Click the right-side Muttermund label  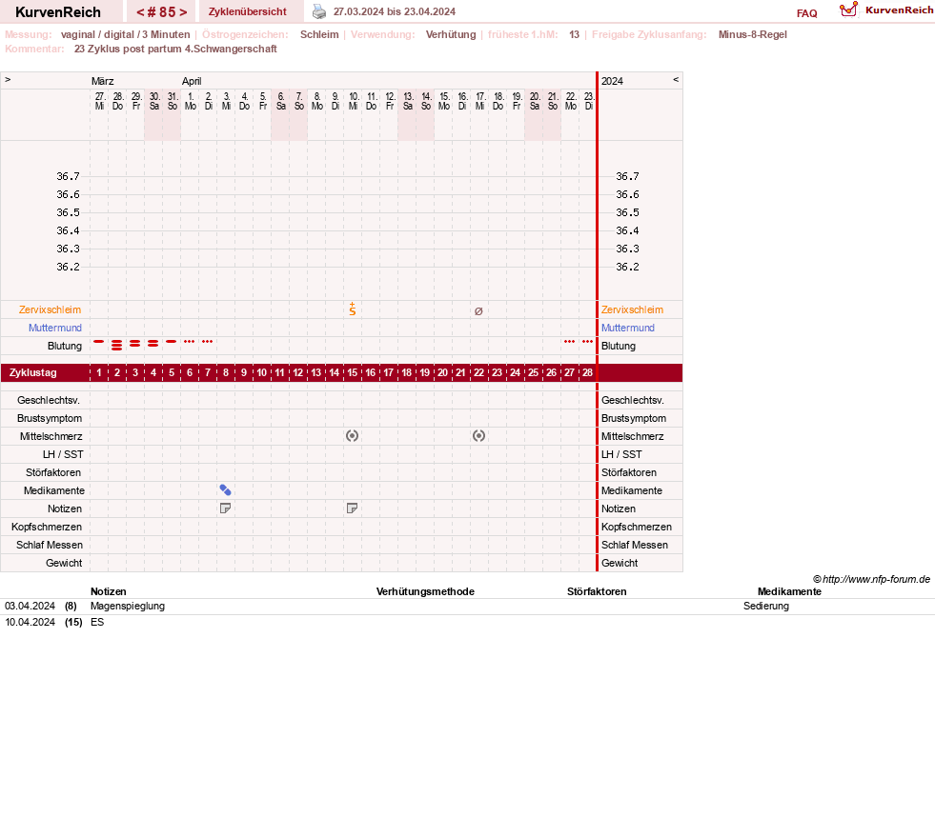[x=628, y=328]
